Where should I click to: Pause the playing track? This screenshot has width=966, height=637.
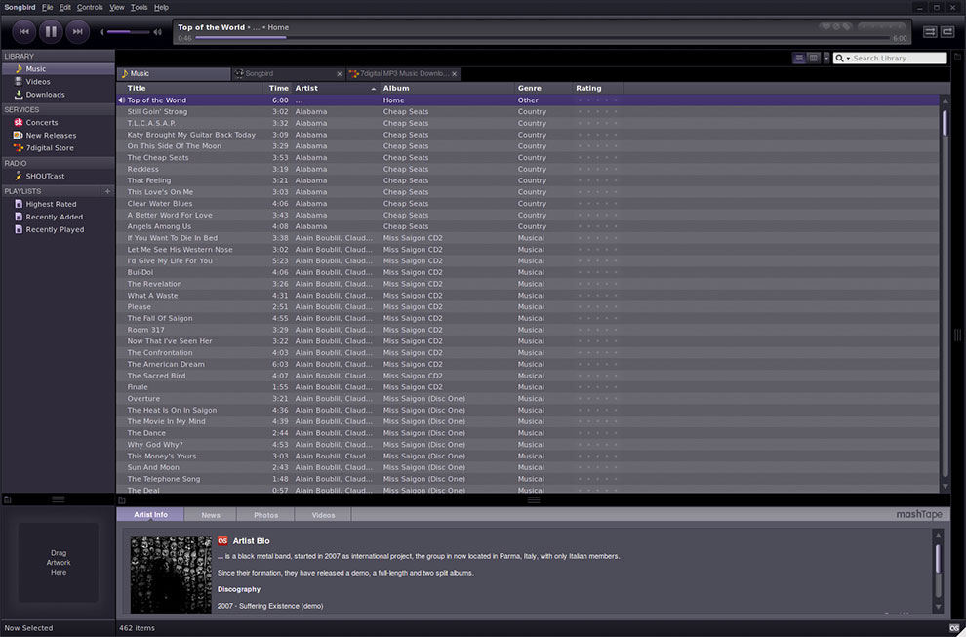51,31
